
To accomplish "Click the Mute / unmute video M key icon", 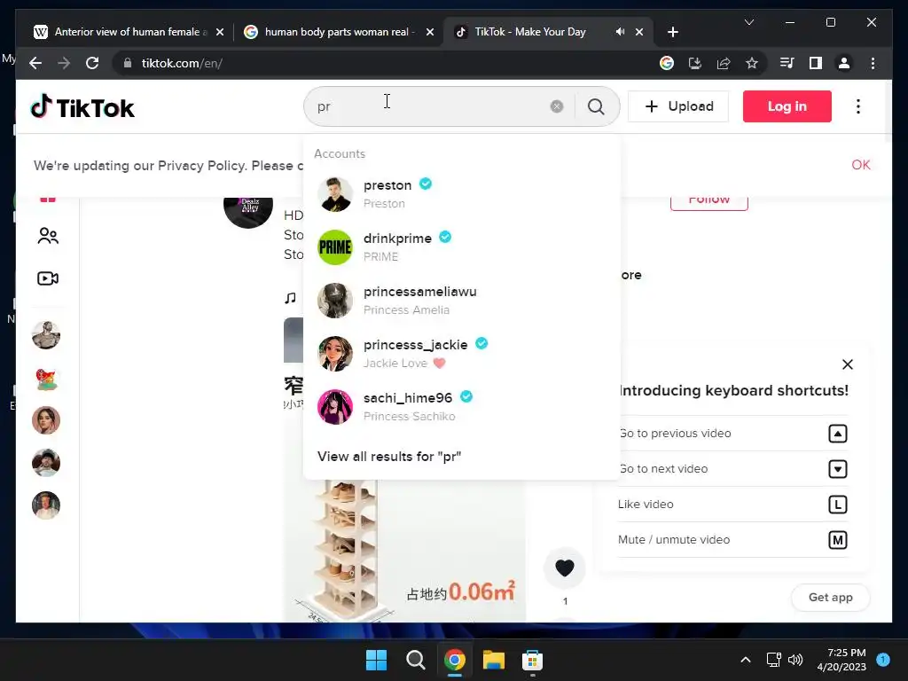I will point(837,540).
